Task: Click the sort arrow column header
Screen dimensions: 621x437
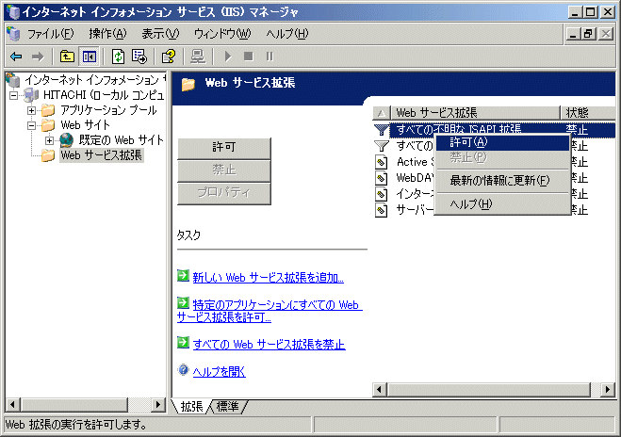Action: (382, 113)
